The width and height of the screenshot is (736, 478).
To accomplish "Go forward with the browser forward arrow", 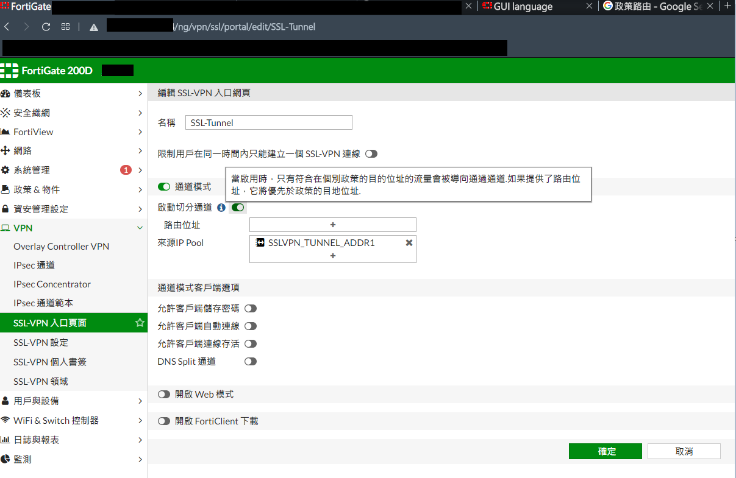I will (26, 27).
